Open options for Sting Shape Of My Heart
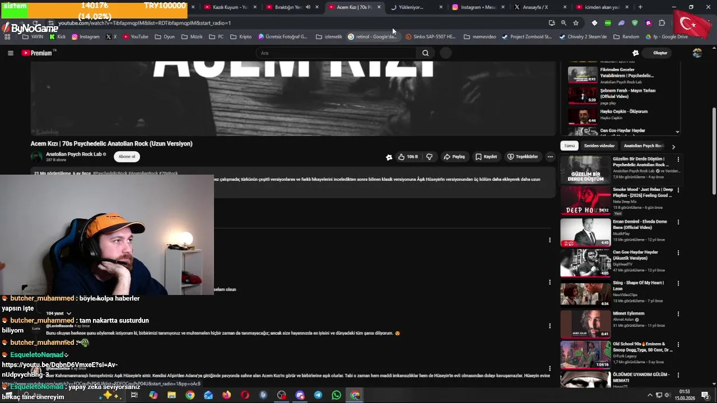Image resolution: width=717 pixels, height=403 pixels. tap(678, 283)
